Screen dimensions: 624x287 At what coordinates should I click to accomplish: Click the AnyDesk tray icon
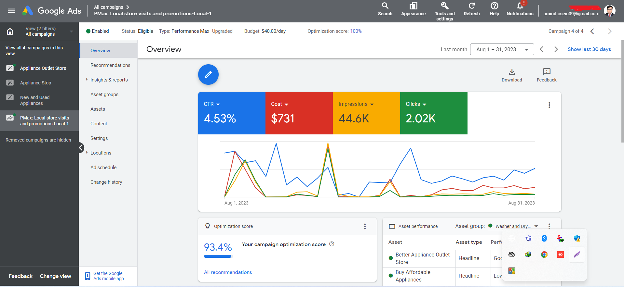tap(561, 255)
